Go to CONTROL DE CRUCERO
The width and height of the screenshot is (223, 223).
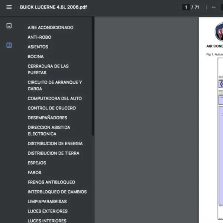[x=52, y=108]
